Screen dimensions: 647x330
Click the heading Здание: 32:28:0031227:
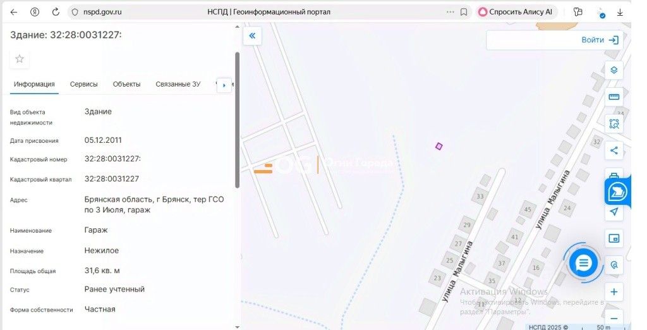pyautogui.click(x=66, y=35)
